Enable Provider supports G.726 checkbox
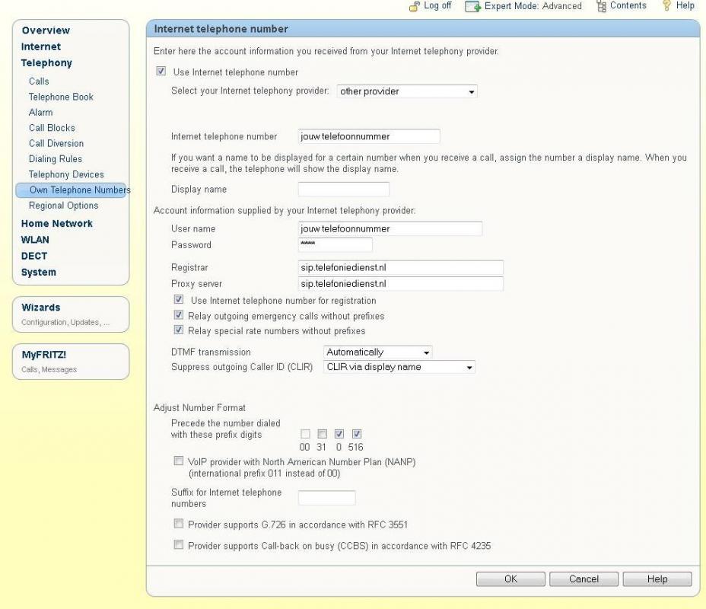The width and height of the screenshot is (706, 609). 179,524
